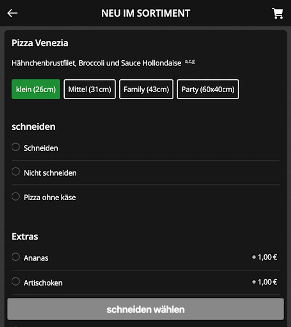
Task: Click the schneiden section heading
Action: 33,127
